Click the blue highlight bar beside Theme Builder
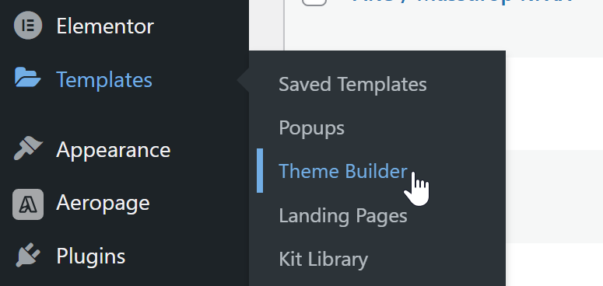Screen dimensions: 603x286 click(x=260, y=170)
